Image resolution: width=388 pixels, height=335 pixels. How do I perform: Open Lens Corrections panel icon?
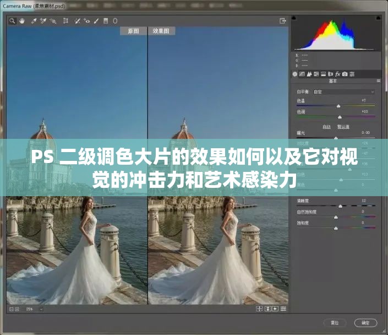click(331, 74)
